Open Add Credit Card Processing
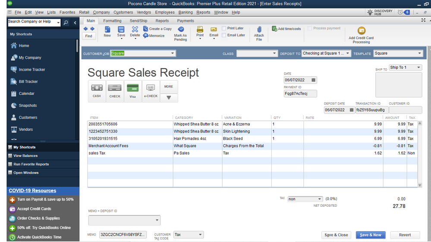Screen dimensions: 431x242 (361, 31)
